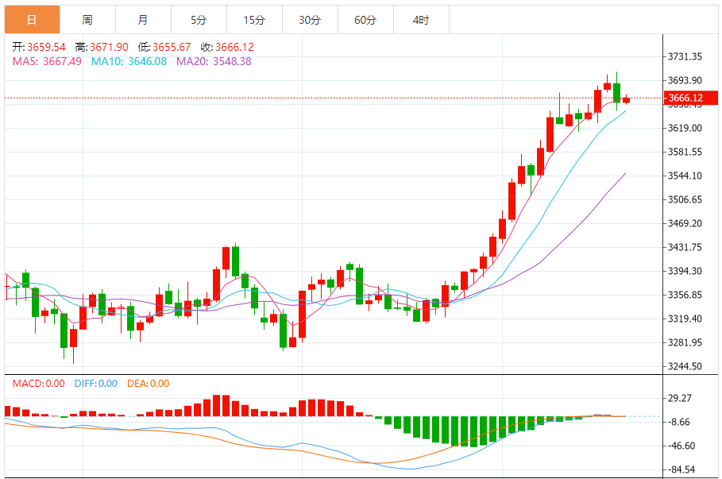
Task: Click the -84.54 MACD axis label
Action: pyautogui.click(x=681, y=469)
